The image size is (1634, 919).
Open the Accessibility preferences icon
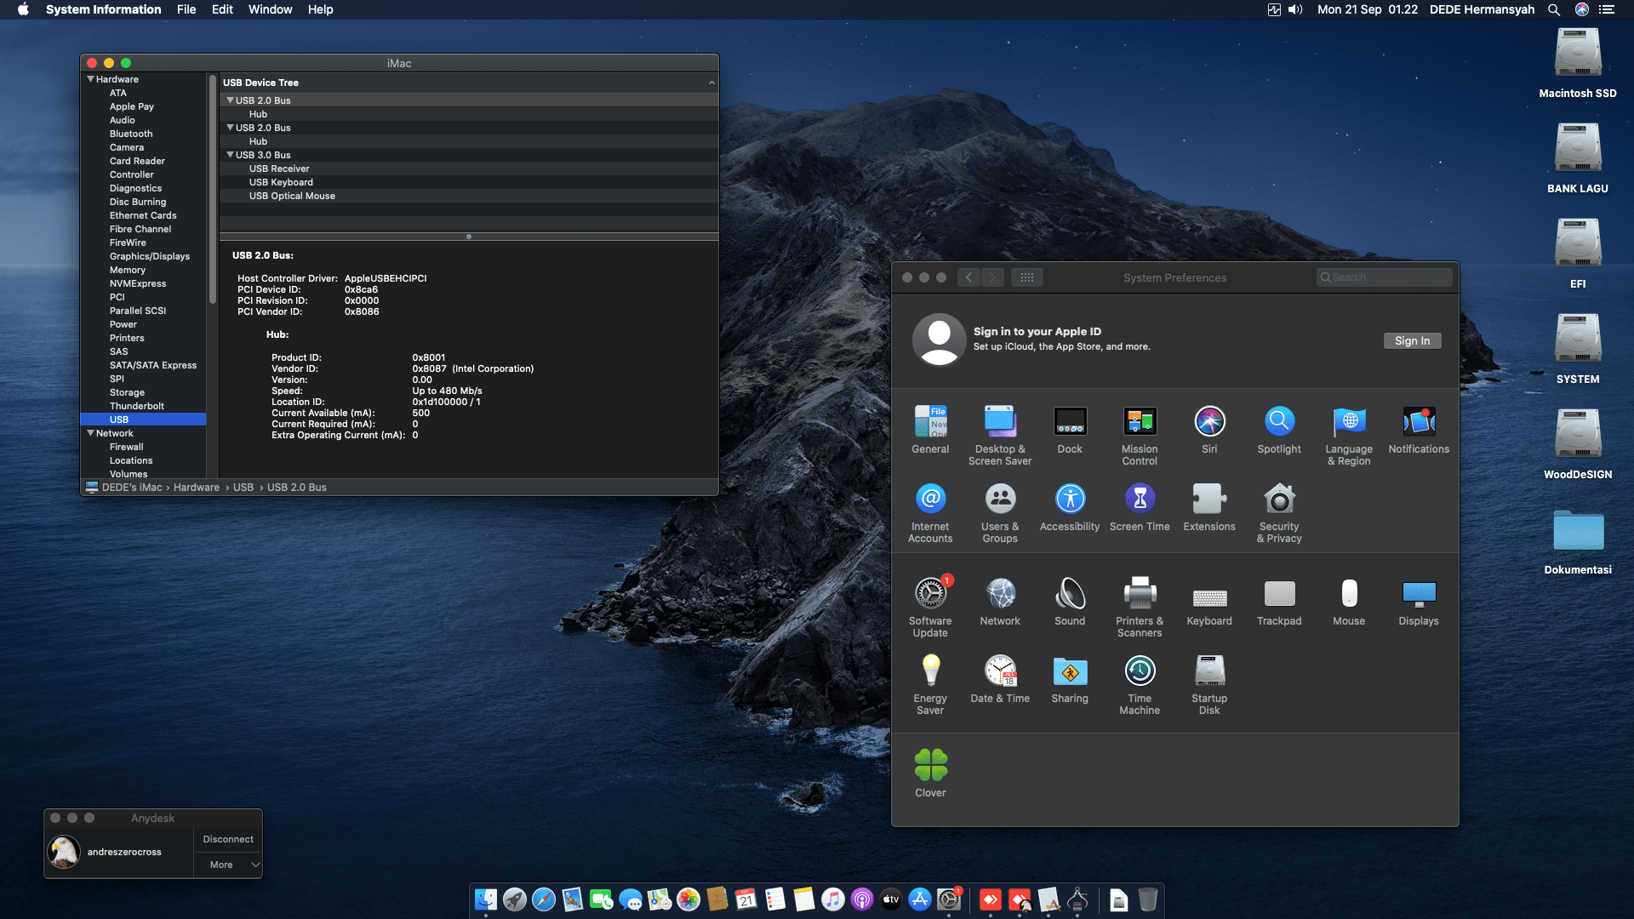coord(1069,500)
